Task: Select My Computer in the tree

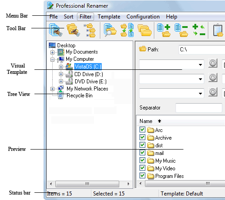Action: click(x=80, y=59)
